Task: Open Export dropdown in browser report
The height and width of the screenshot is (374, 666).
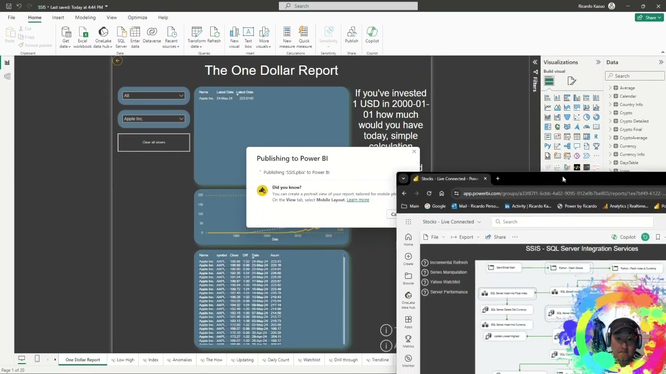Action: [466, 237]
